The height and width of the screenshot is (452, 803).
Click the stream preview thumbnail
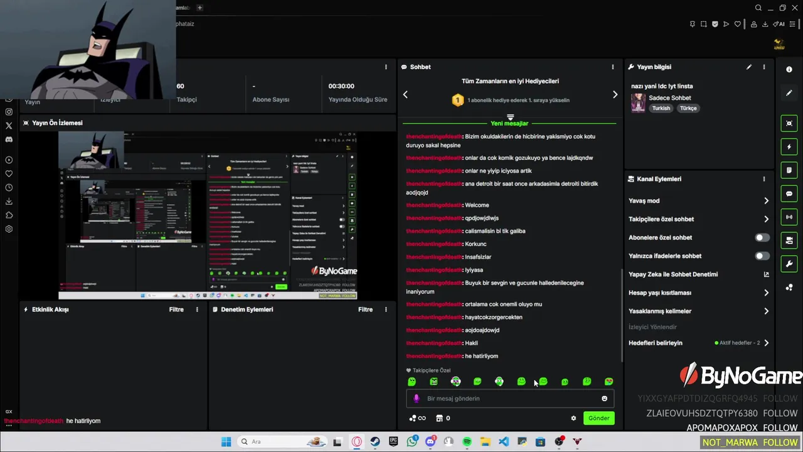208,215
